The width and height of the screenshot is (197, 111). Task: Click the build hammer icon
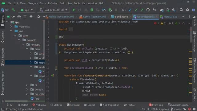click(13, 10)
